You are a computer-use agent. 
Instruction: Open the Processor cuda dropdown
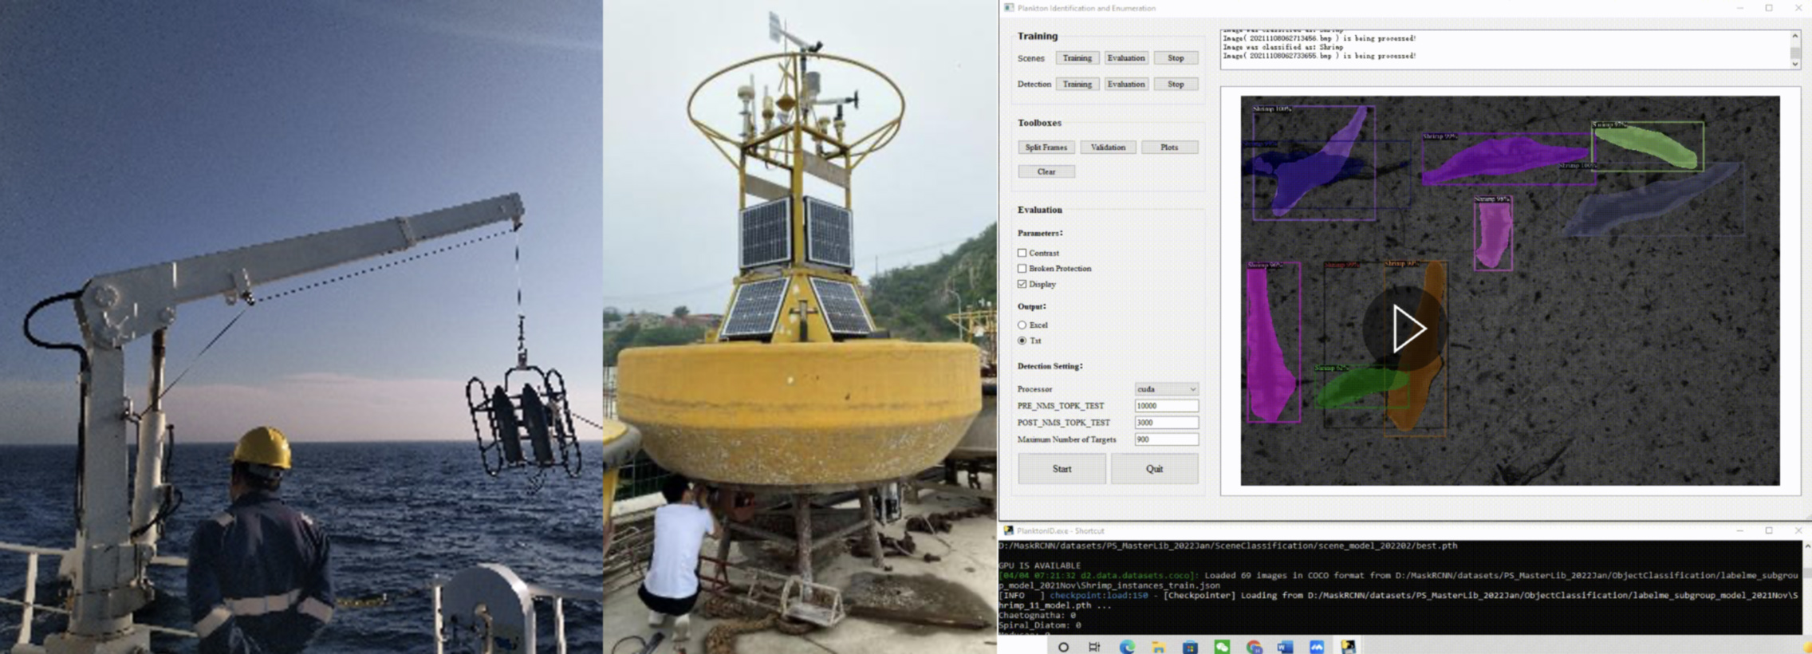1166,389
